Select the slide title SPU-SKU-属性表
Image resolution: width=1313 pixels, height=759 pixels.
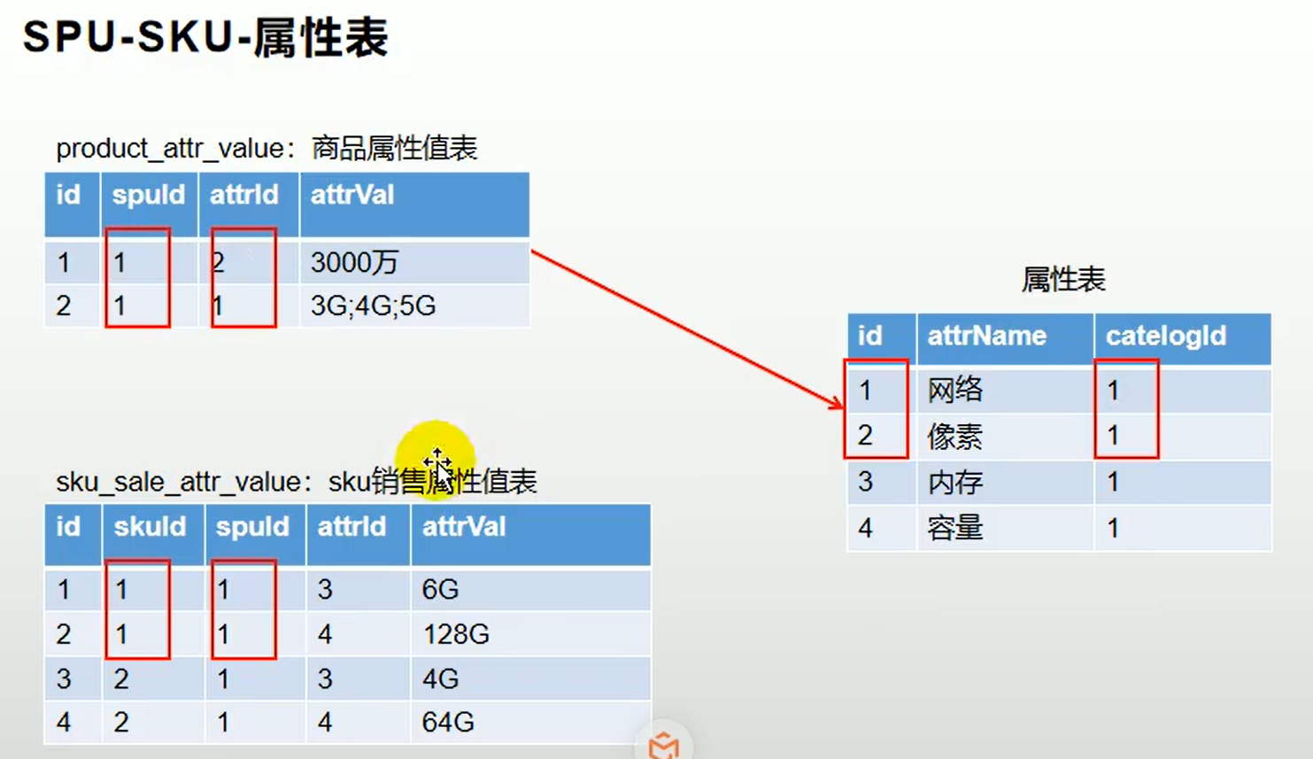[x=205, y=40]
